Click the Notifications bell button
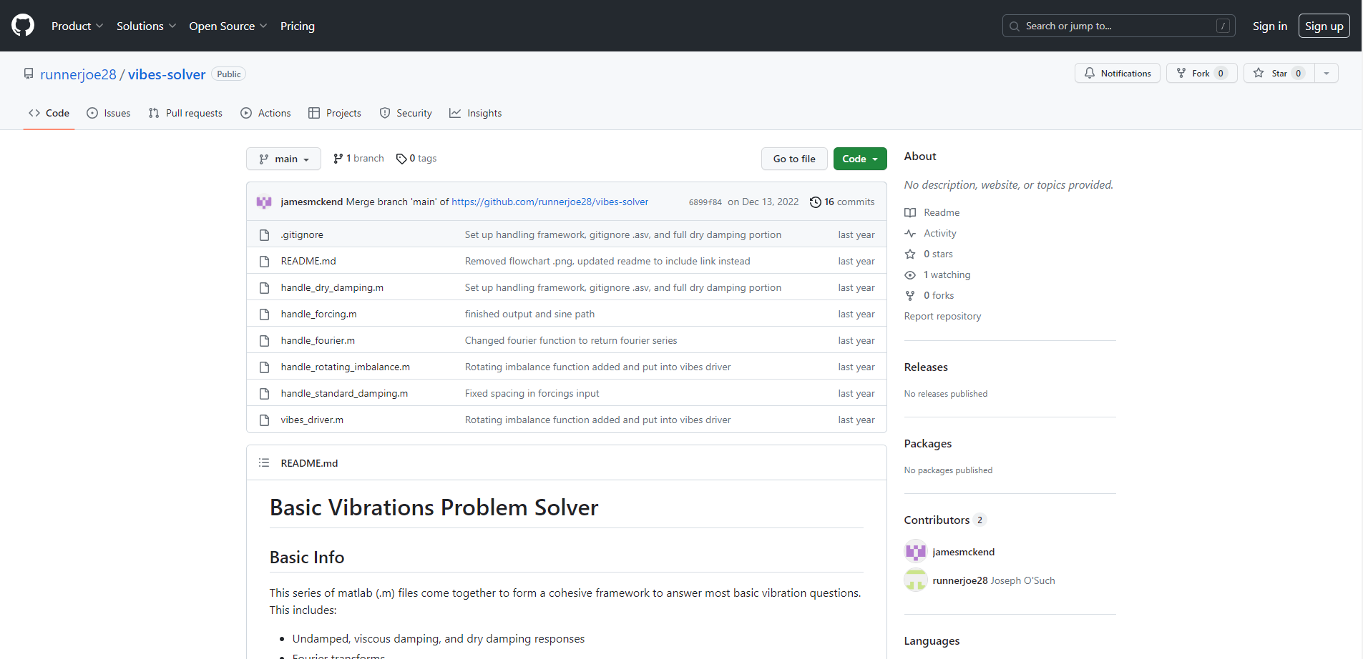The image size is (1363, 659). [x=1118, y=73]
